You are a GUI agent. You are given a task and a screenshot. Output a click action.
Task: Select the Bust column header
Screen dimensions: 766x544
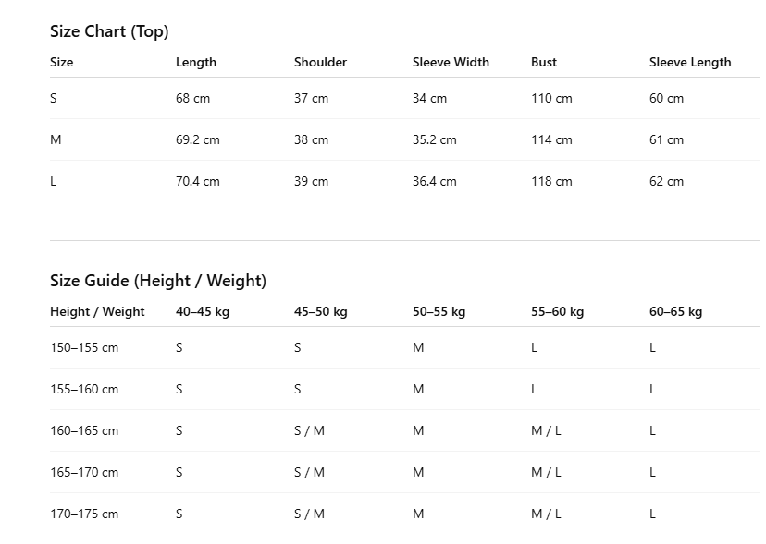(x=544, y=63)
